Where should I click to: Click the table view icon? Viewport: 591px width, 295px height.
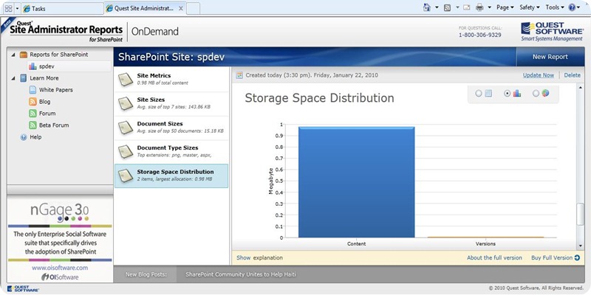[x=488, y=94]
